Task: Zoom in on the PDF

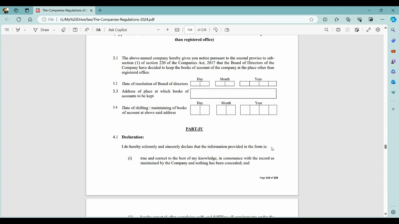Action: coord(167,30)
